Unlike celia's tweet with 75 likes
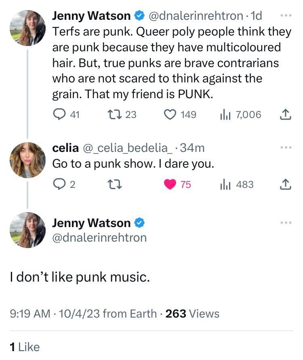This screenshot has width=303, height=360. click(x=170, y=185)
